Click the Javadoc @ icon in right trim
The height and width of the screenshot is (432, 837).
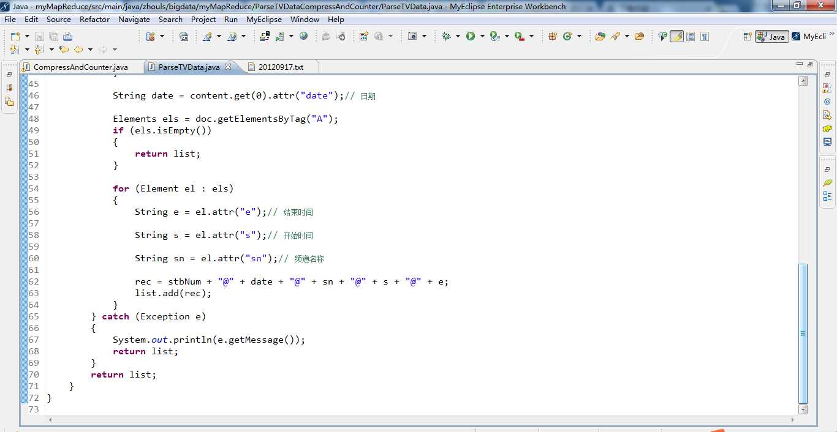827,102
